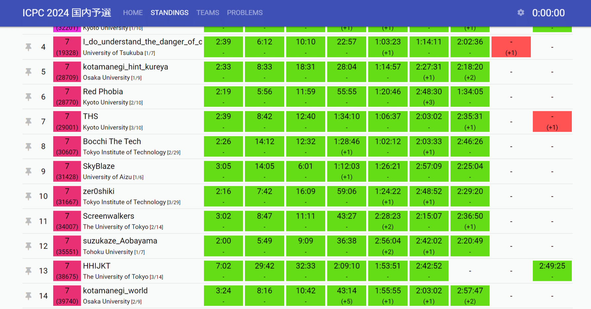
Task: Pin the THS team row
Action: coord(28,122)
